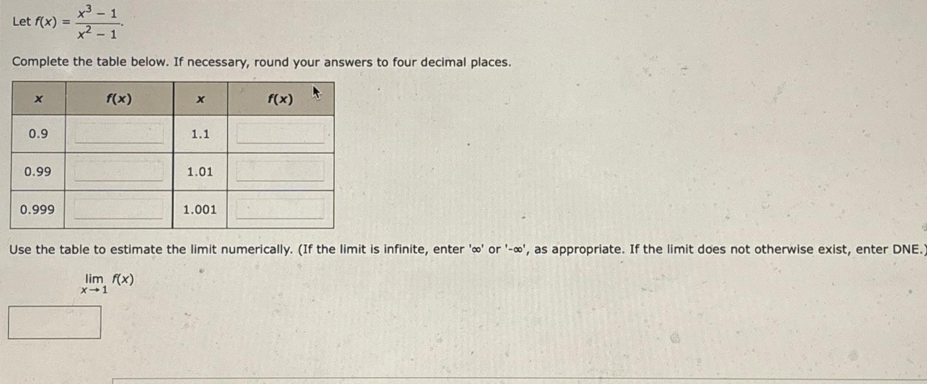Select the f(x) entry box beside 1.01

[x=279, y=171]
